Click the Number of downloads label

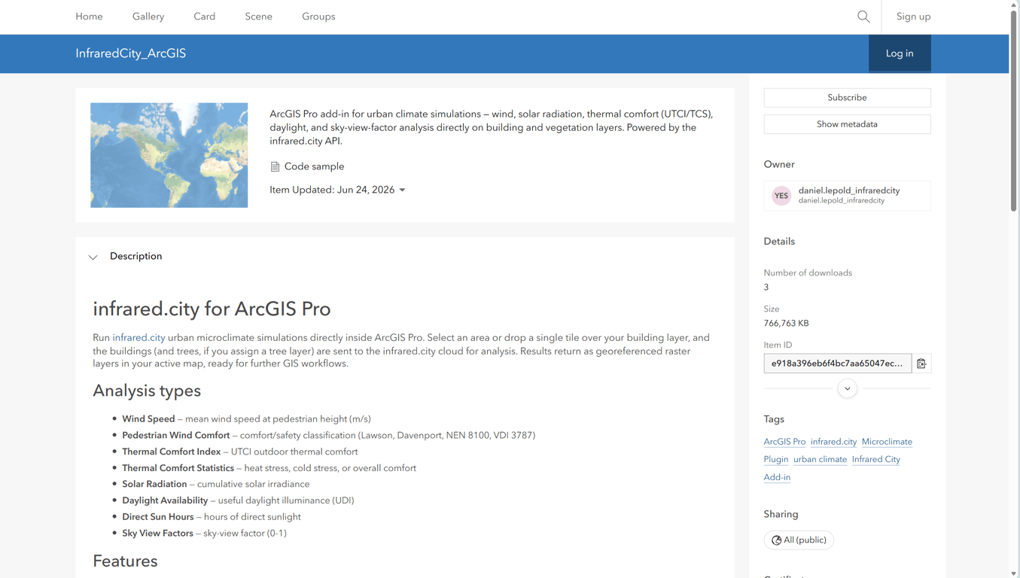(x=808, y=273)
